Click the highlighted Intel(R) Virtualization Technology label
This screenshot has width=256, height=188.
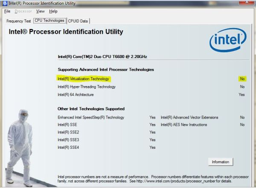pos(84,79)
